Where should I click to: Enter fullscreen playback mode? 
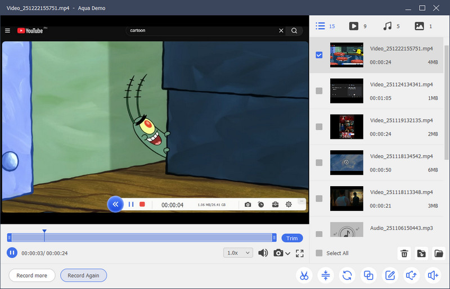pos(300,253)
